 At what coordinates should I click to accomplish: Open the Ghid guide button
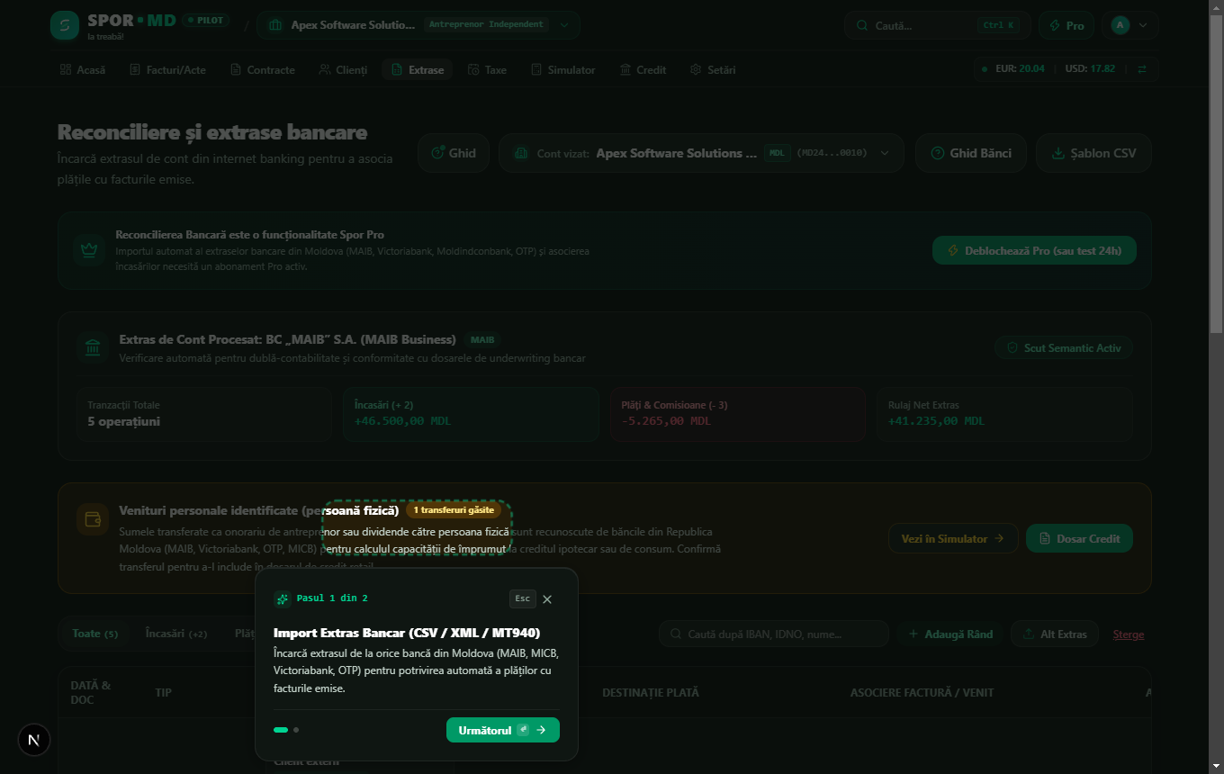pos(454,153)
